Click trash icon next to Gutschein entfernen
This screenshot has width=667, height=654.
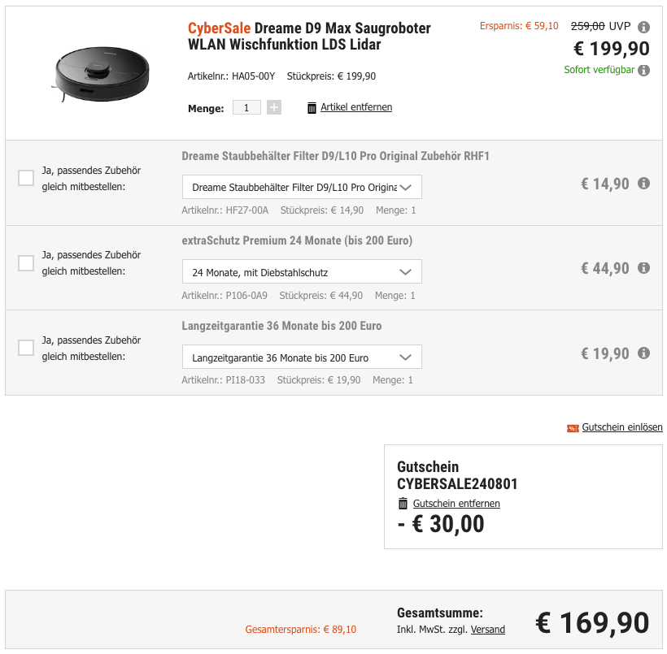point(403,504)
